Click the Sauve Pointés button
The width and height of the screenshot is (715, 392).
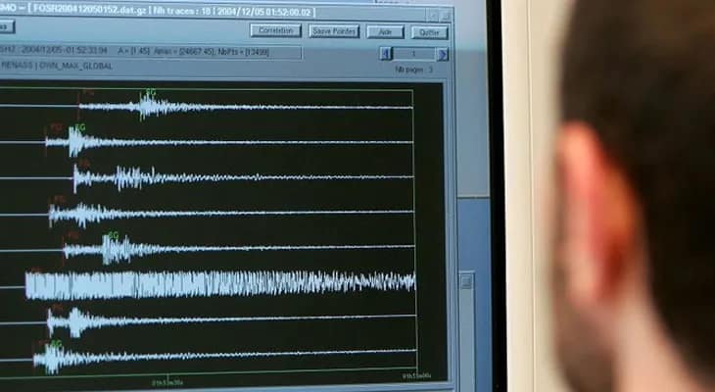334,31
